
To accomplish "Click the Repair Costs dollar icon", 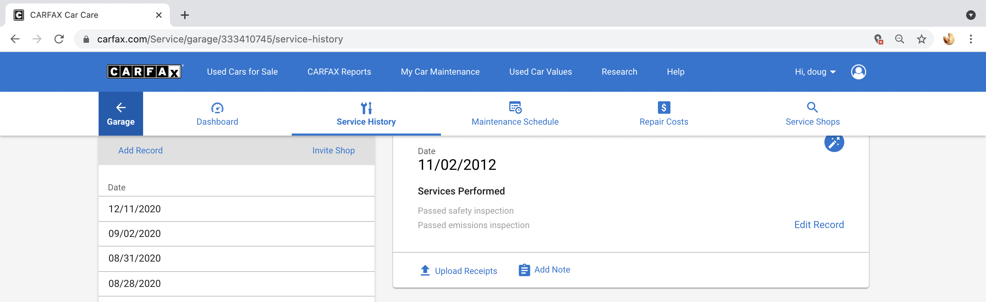I will click(664, 108).
